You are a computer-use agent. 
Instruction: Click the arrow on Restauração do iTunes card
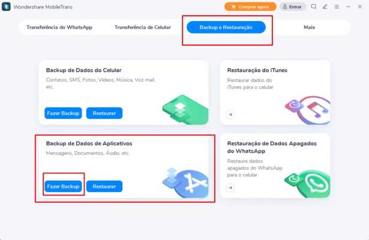[x=230, y=115]
